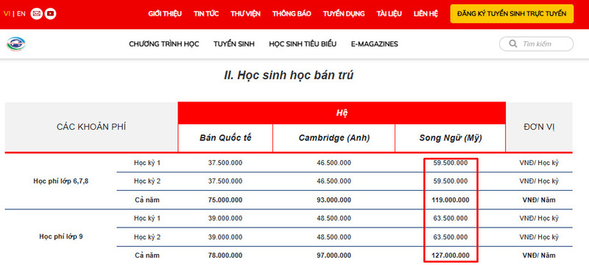Screen dimensions: 589x265
Task: Open the Tin Tức menu
Action: [206, 14]
